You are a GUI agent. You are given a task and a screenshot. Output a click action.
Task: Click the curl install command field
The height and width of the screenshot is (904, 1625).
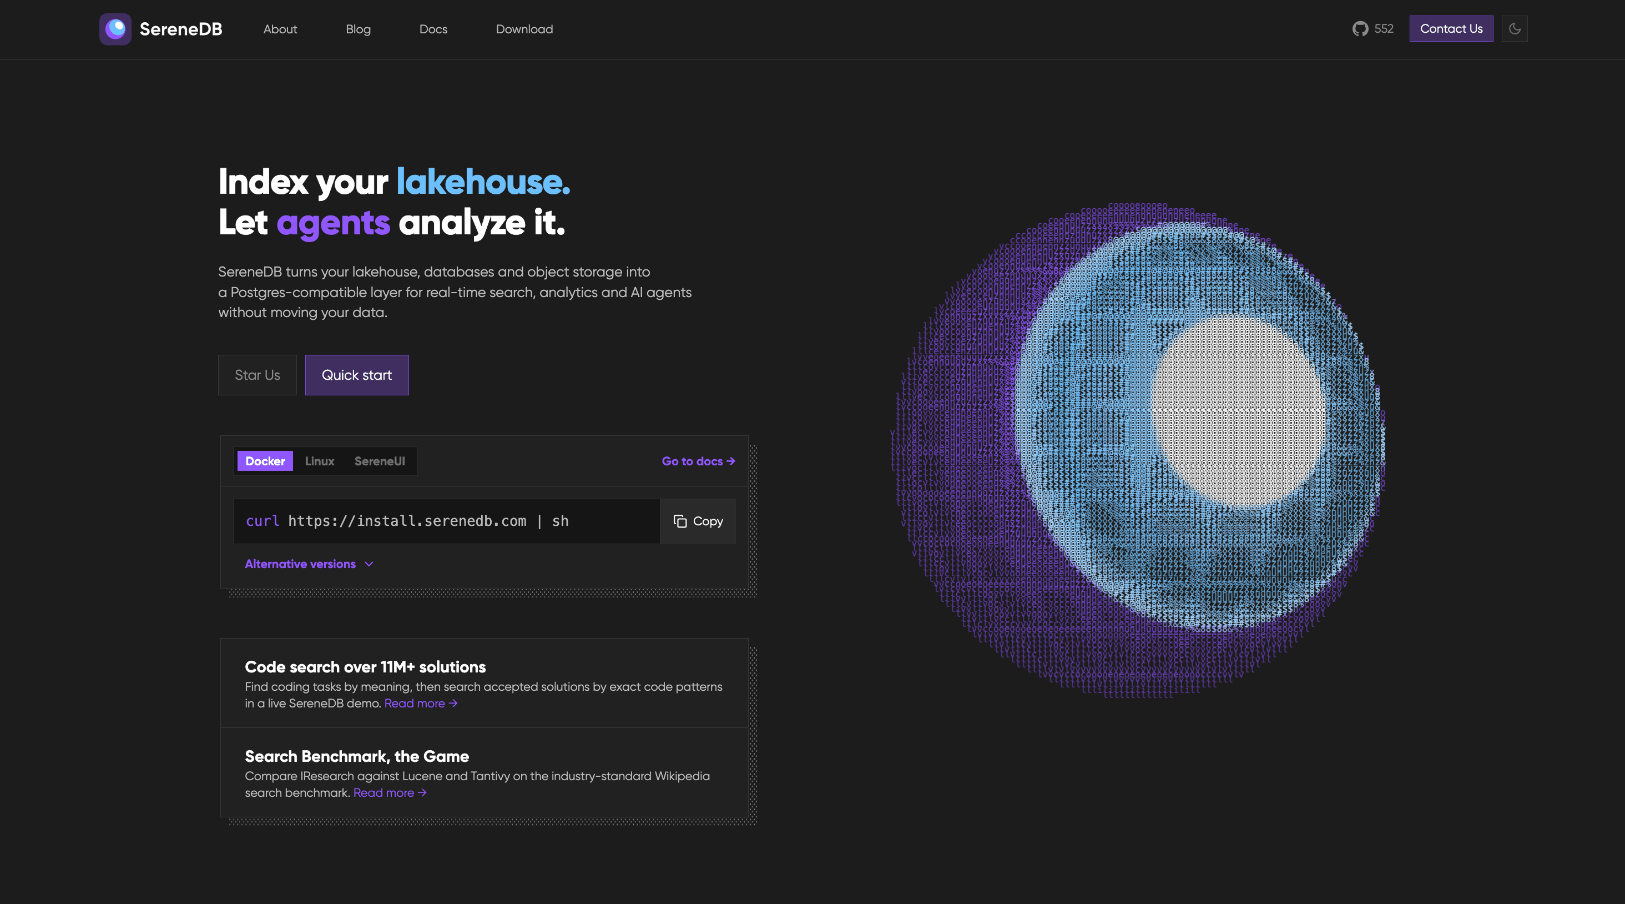tap(447, 521)
